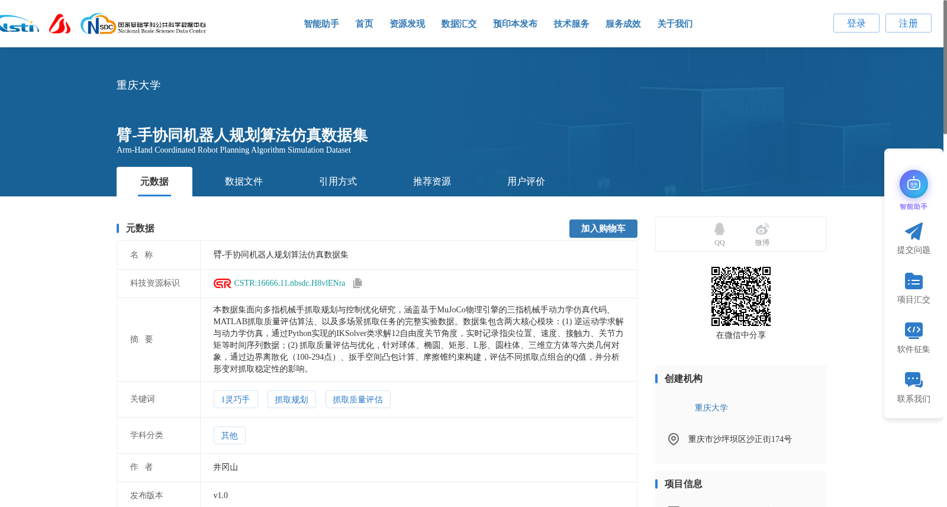Viewport: 947px width, 507px height.
Task: Open the WeChat share QR code
Action: [x=741, y=296]
